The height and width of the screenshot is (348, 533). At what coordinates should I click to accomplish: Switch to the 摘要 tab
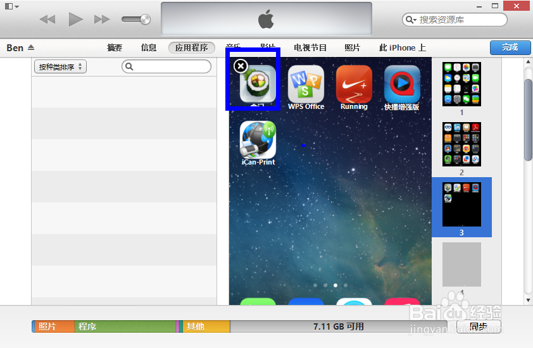tap(115, 47)
